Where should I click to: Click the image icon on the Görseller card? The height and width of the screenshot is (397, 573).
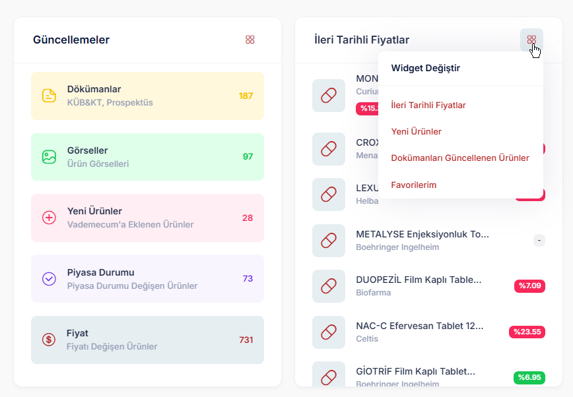pyautogui.click(x=49, y=156)
